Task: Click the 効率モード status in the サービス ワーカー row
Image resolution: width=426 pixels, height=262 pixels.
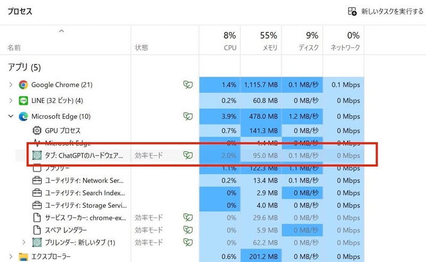Action: (x=149, y=217)
